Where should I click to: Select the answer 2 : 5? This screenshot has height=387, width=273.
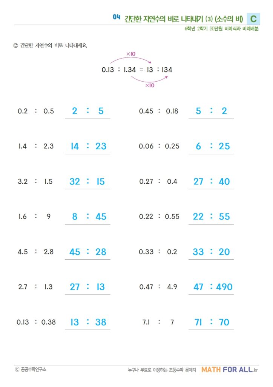point(87,111)
